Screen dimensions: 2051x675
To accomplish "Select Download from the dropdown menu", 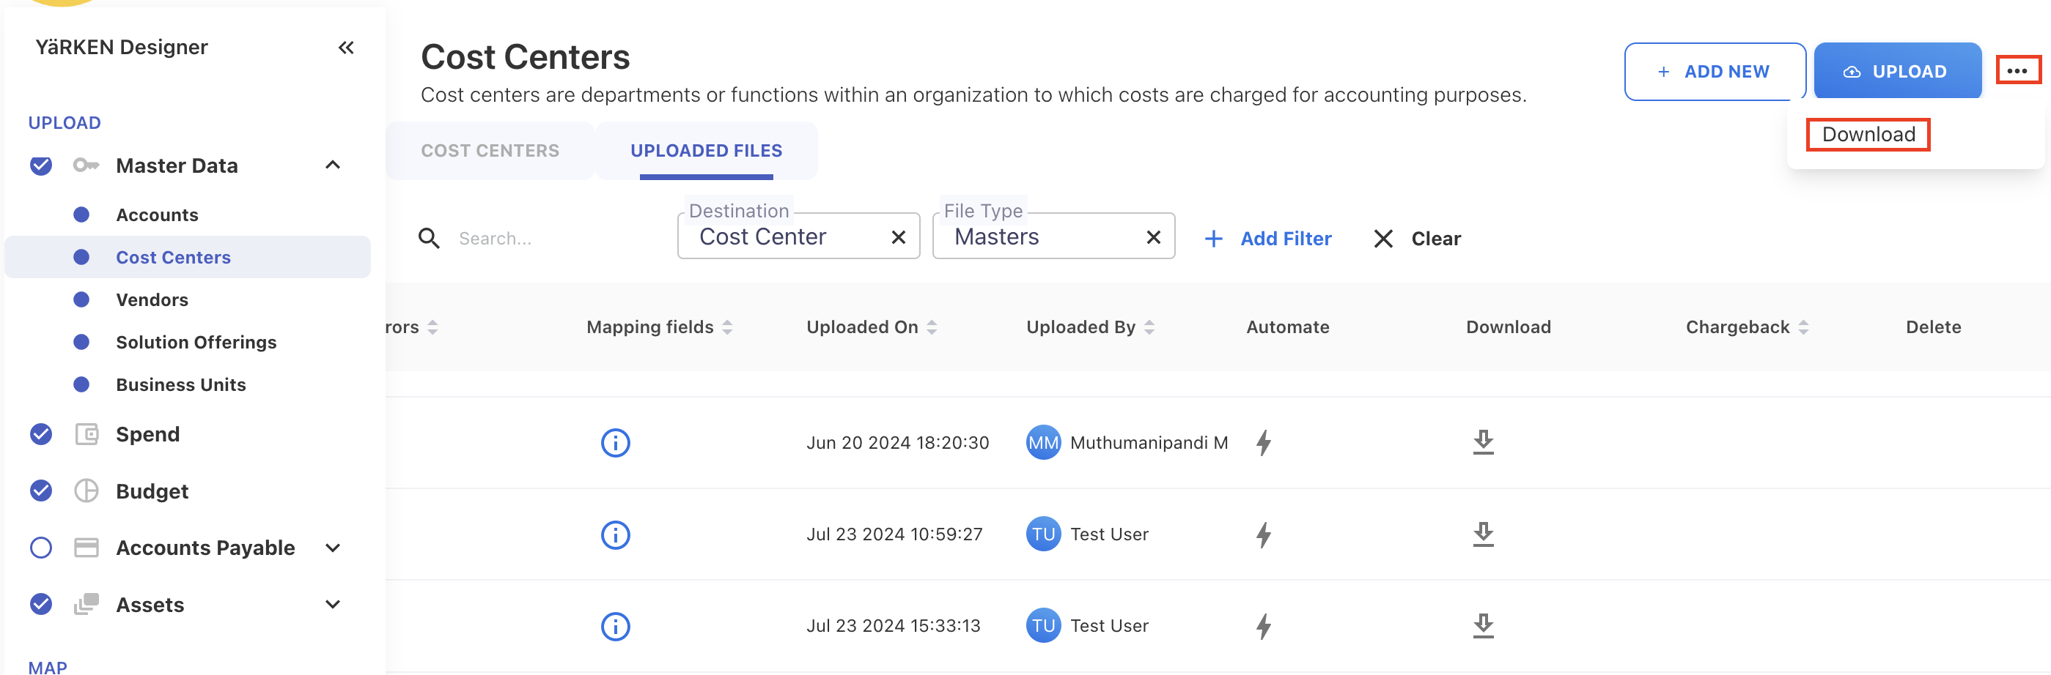I will (x=1867, y=135).
